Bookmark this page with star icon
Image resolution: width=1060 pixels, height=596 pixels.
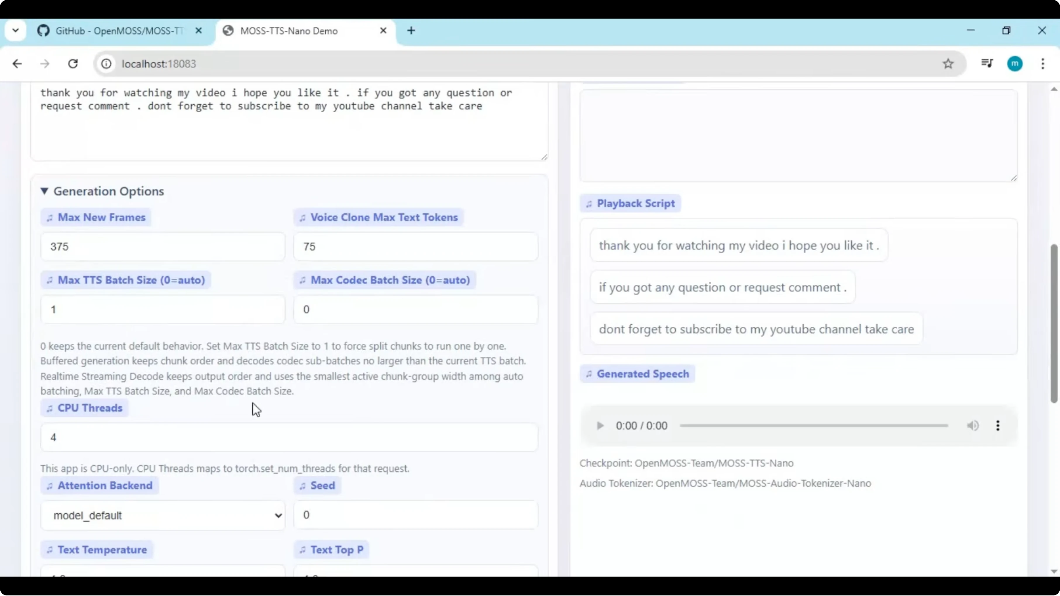pyautogui.click(x=948, y=64)
